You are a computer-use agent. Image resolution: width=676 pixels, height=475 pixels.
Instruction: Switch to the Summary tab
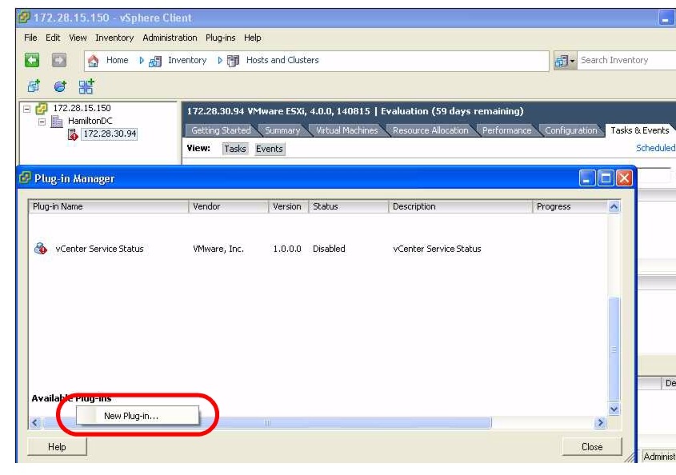[282, 130]
